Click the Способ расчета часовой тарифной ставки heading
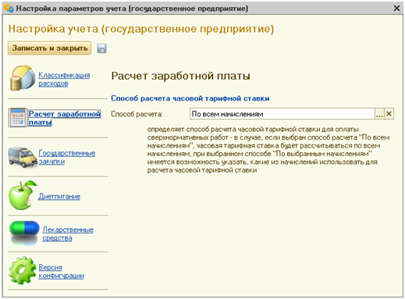 (x=190, y=98)
